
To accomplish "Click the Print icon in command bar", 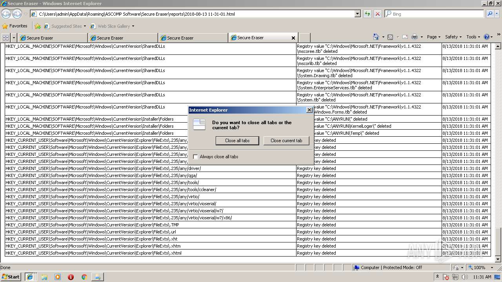I will coord(415,37).
